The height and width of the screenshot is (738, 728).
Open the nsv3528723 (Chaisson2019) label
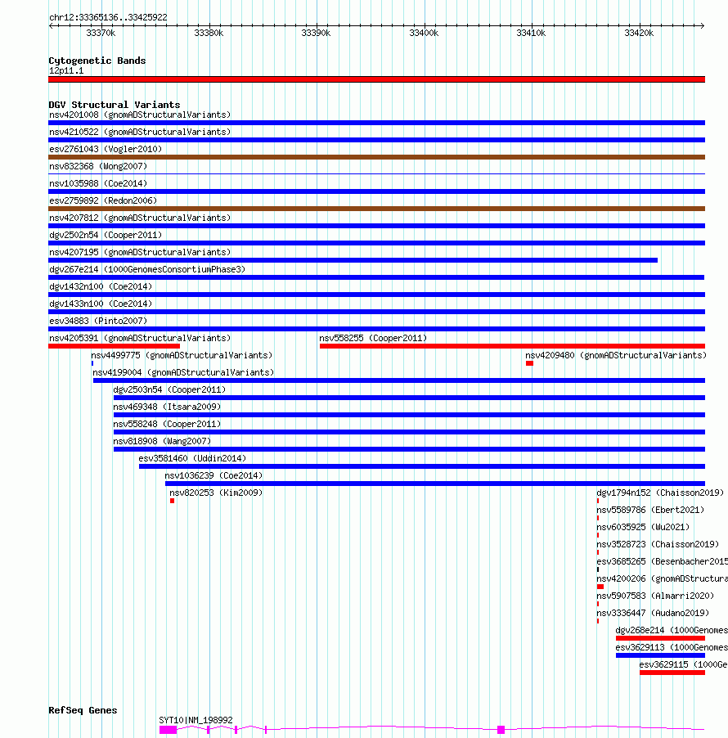[x=658, y=544]
